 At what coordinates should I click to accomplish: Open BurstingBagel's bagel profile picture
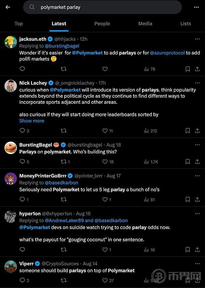(x=11, y=148)
